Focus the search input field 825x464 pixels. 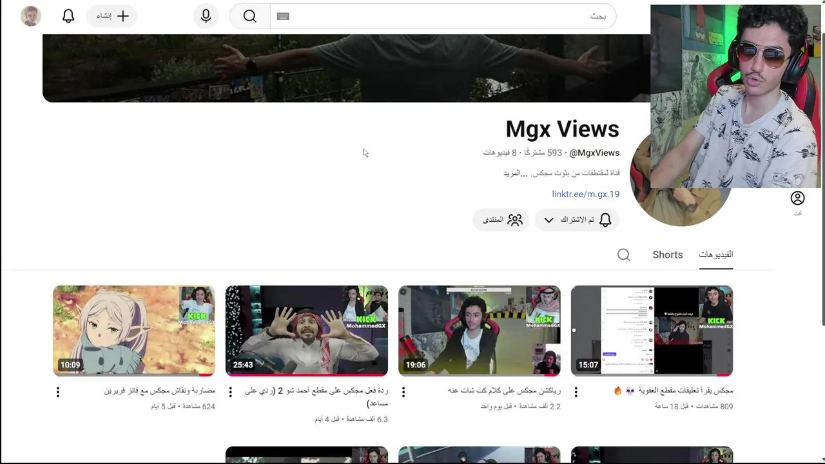click(443, 16)
